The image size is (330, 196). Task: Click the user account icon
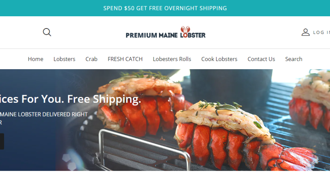point(306,32)
